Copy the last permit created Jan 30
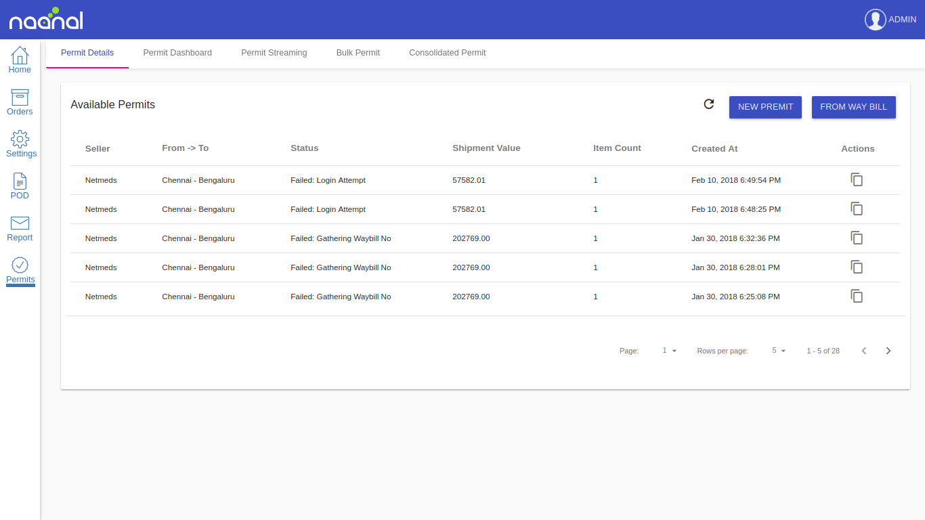Viewport: 925px width, 520px height. [857, 296]
